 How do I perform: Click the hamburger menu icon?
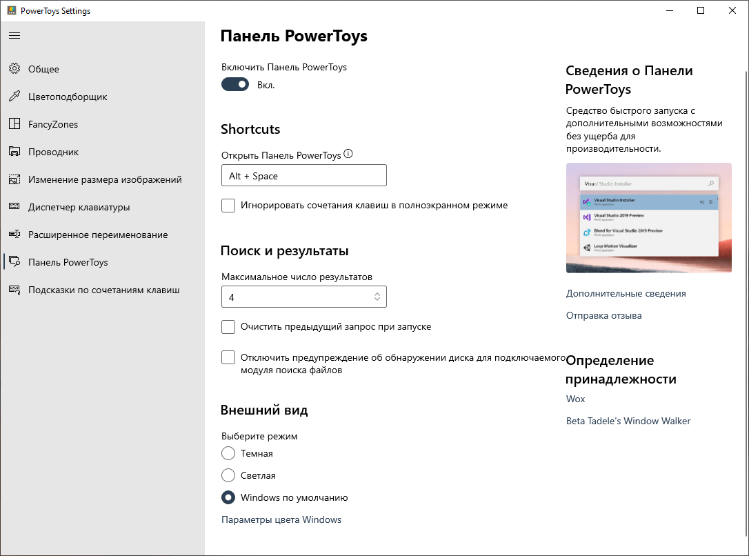(14, 35)
